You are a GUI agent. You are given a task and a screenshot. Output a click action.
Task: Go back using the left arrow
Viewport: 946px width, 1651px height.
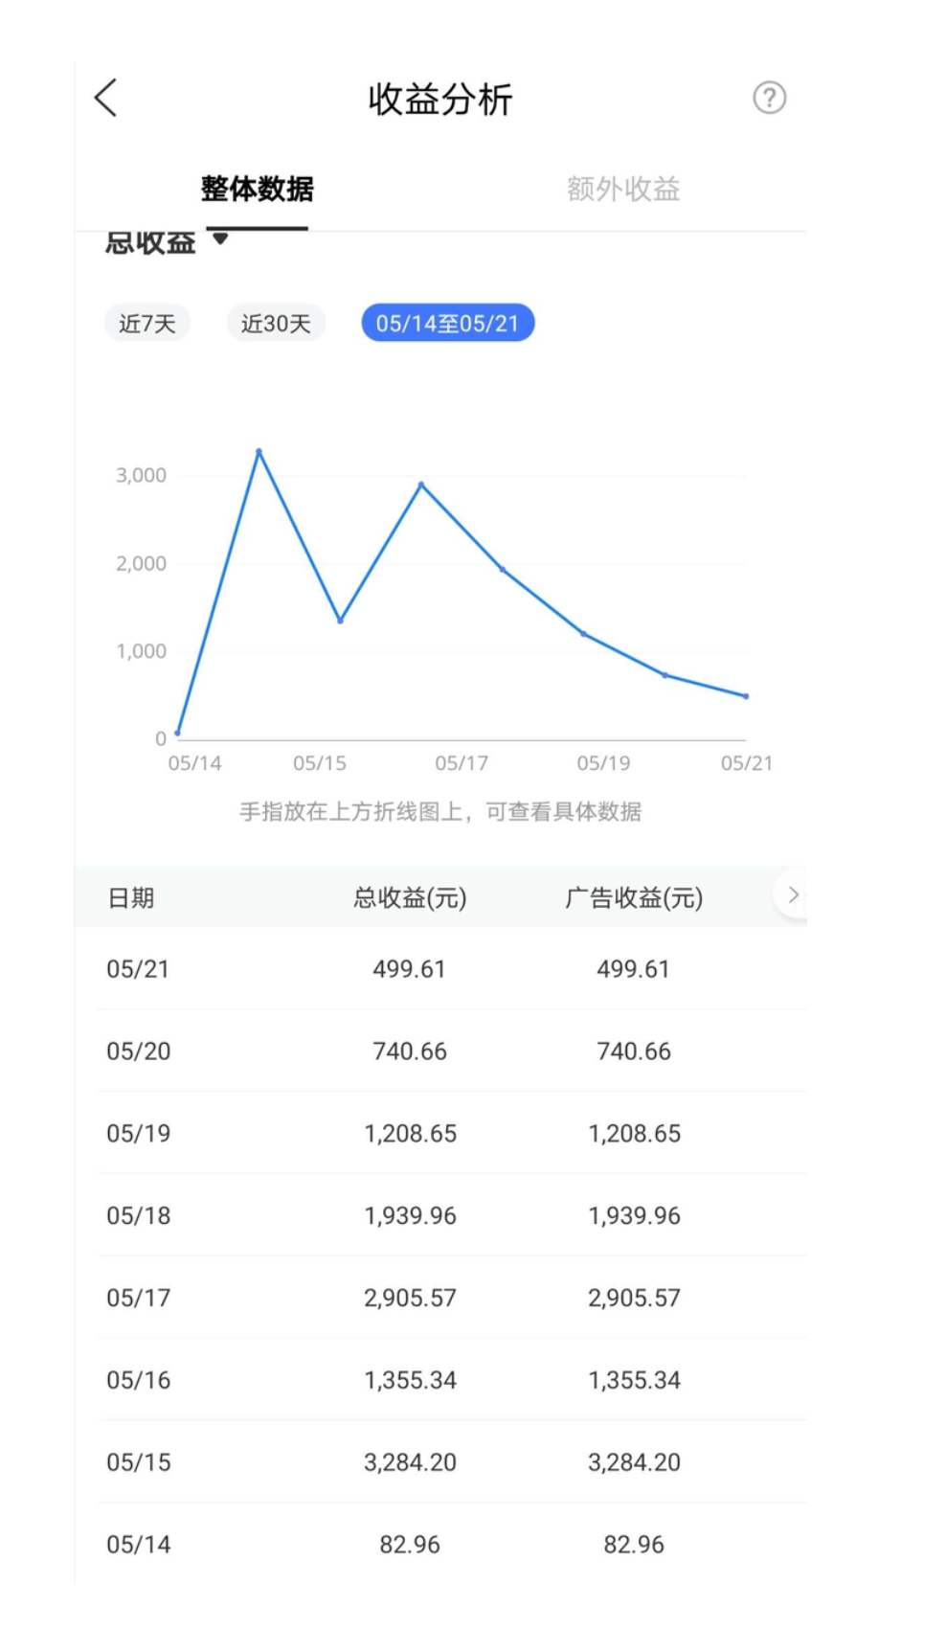(x=105, y=98)
